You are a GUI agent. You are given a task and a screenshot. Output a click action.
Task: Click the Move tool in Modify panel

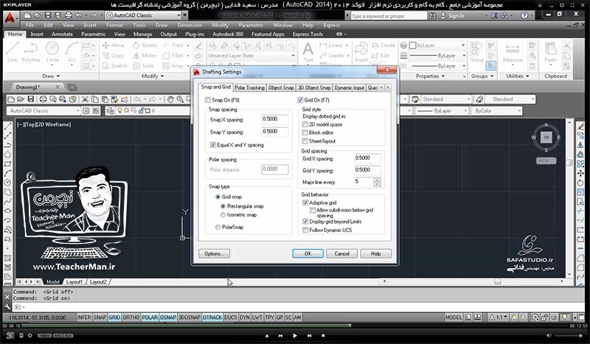tap(114, 45)
